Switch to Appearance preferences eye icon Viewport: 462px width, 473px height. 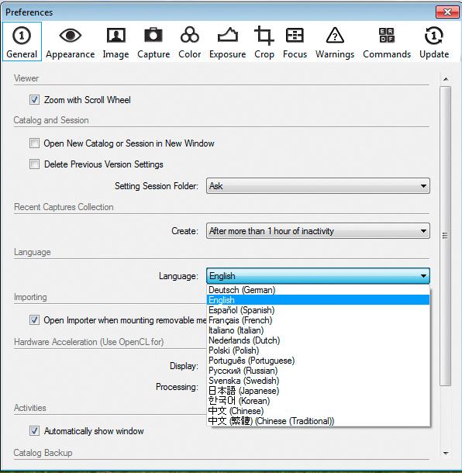[x=71, y=42]
